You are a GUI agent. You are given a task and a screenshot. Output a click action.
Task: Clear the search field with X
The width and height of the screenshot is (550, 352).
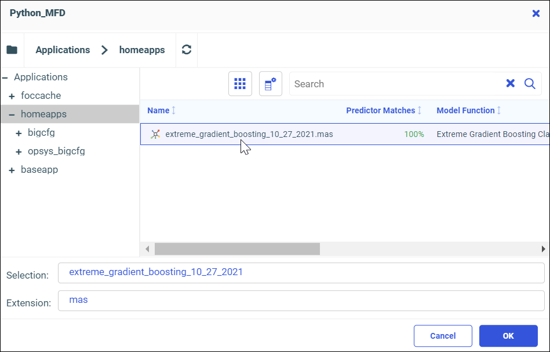click(511, 83)
